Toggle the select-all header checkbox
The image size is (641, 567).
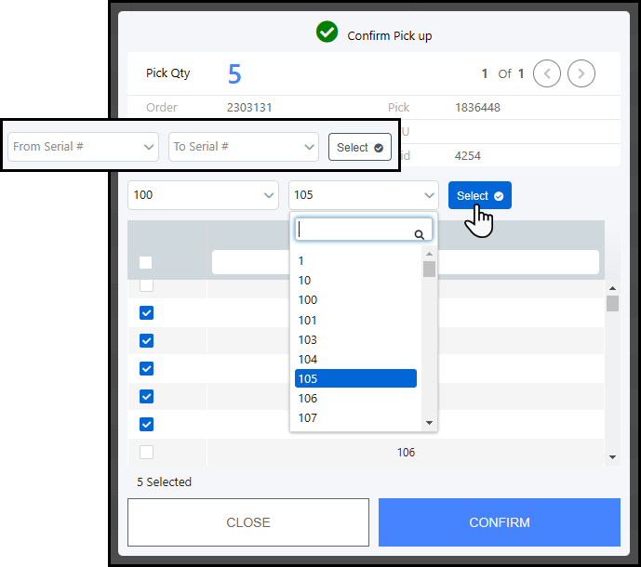[x=146, y=262]
